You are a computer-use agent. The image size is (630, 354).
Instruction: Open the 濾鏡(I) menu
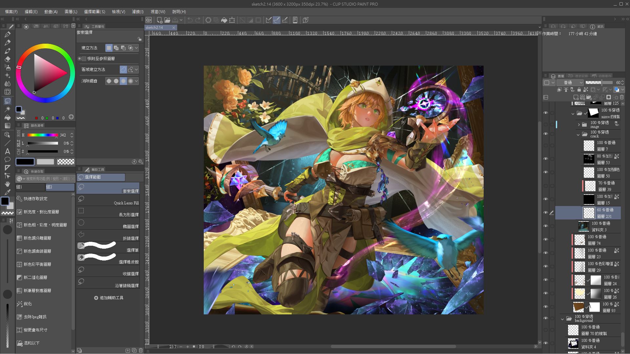[138, 11]
